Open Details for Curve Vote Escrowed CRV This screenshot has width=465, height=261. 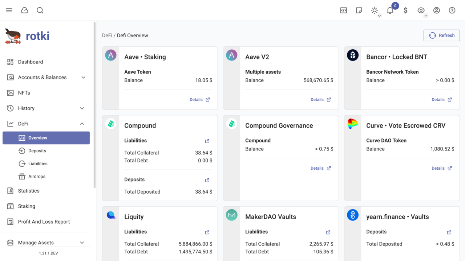[442, 168]
